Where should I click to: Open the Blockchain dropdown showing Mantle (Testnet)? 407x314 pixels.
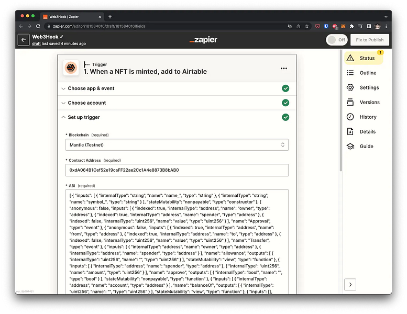[x=177, y=145]
